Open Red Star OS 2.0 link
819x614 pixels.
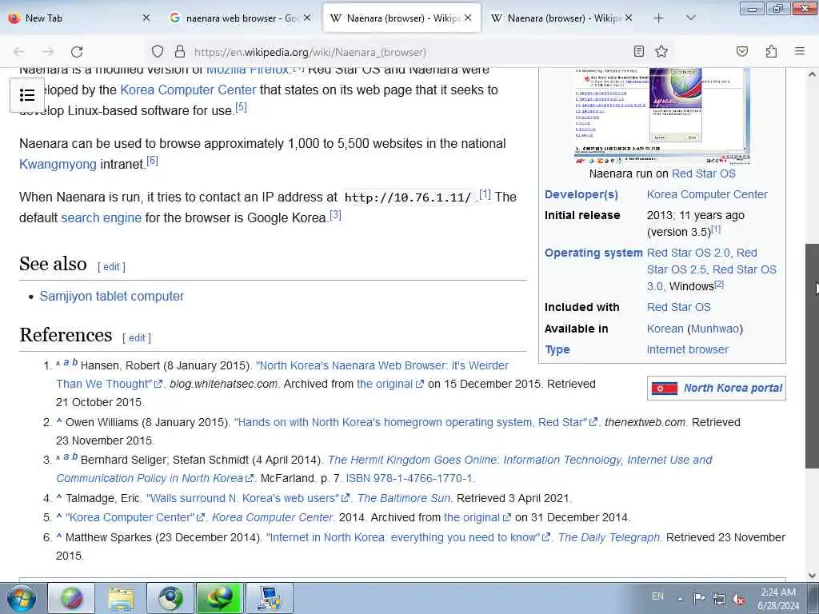689,253
